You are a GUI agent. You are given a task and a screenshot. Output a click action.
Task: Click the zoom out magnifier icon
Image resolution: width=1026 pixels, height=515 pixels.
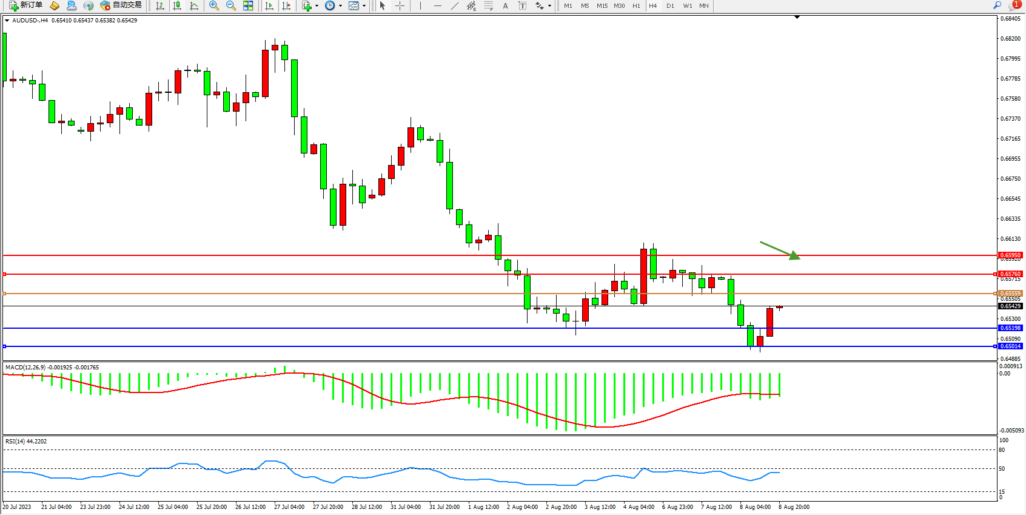click(231, 5)
